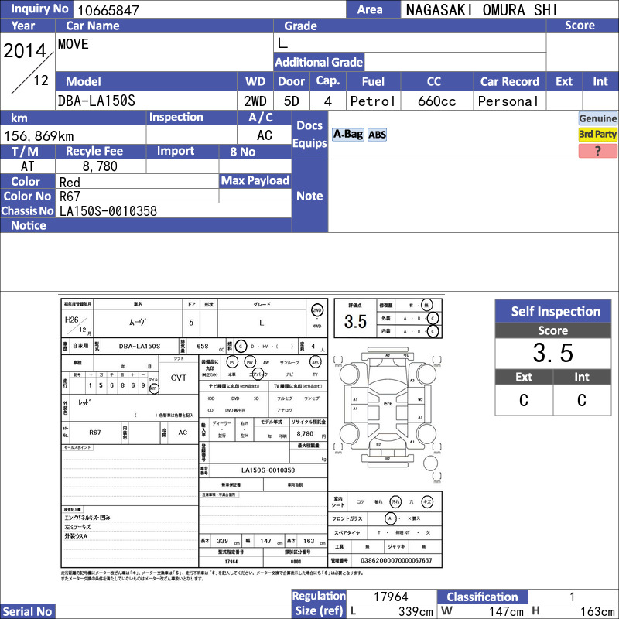The height and width of the screenshot is (619, 619).
Task: Click the Inquiry No value 10665847
Action: [108, 10]
